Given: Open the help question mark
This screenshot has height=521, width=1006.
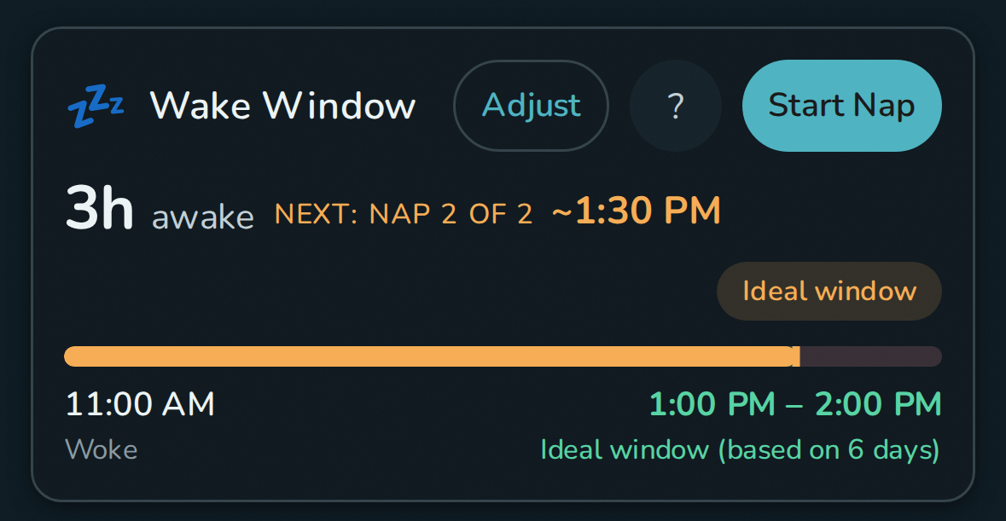Looking at the screenshot, I should pos(675,105).
